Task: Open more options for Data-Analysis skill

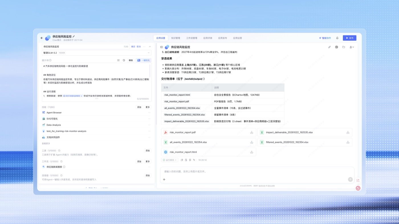Action: (x=149, y=125)
